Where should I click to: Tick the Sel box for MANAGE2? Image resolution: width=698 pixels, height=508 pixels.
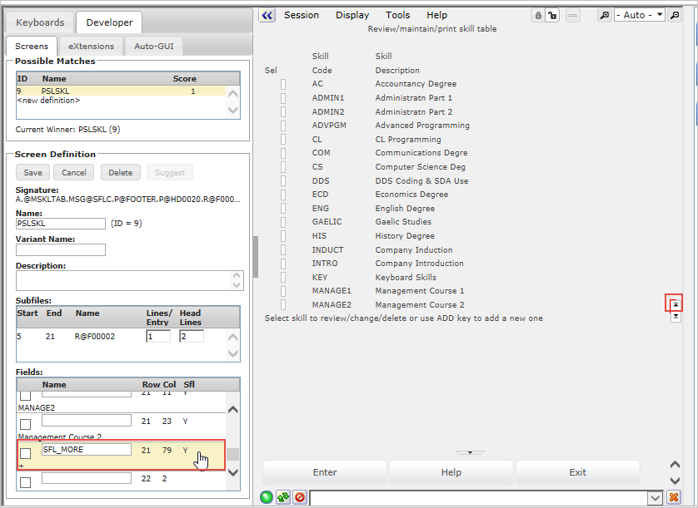click(283, 305)
